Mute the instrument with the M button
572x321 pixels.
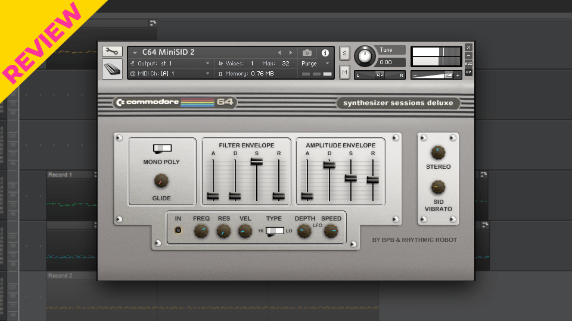[344, 72]
